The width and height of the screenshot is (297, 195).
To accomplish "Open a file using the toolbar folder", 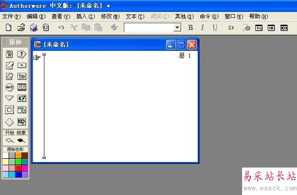I will 21,27.
